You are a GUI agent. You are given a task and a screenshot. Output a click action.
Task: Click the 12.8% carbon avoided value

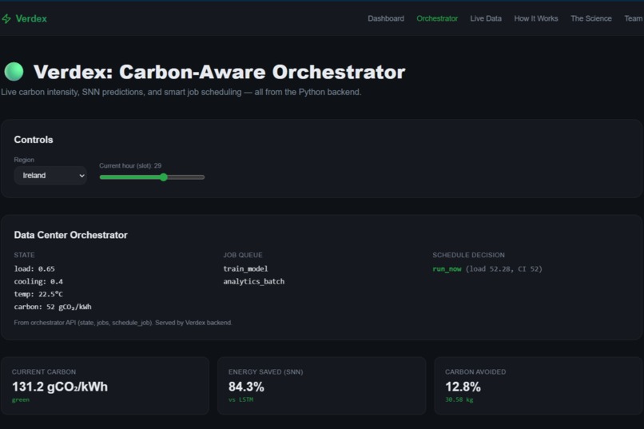coord(463,387)
